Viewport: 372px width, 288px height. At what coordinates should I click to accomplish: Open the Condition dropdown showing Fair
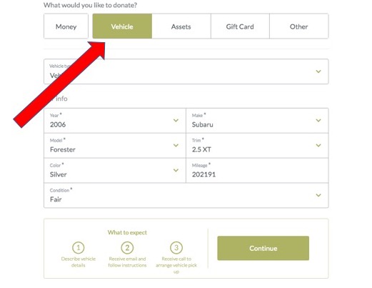pyautogui.click(x=186, y=195)
